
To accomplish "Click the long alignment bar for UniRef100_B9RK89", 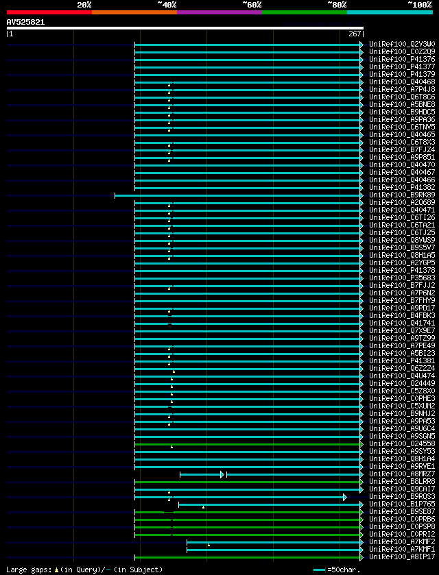I will 238,195.
